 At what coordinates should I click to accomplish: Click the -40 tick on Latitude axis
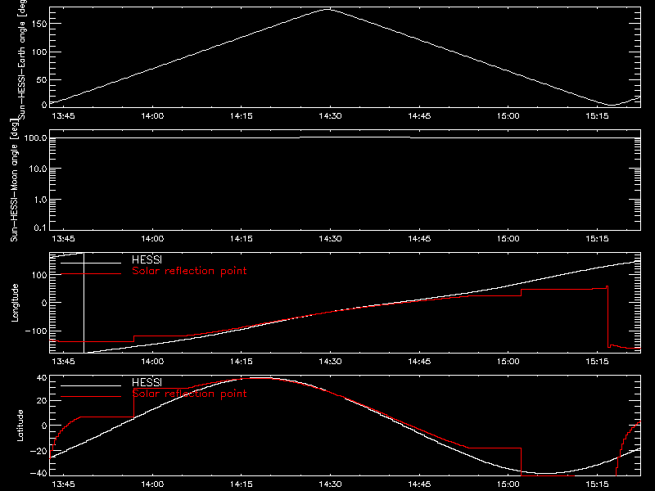pos(38,473)
